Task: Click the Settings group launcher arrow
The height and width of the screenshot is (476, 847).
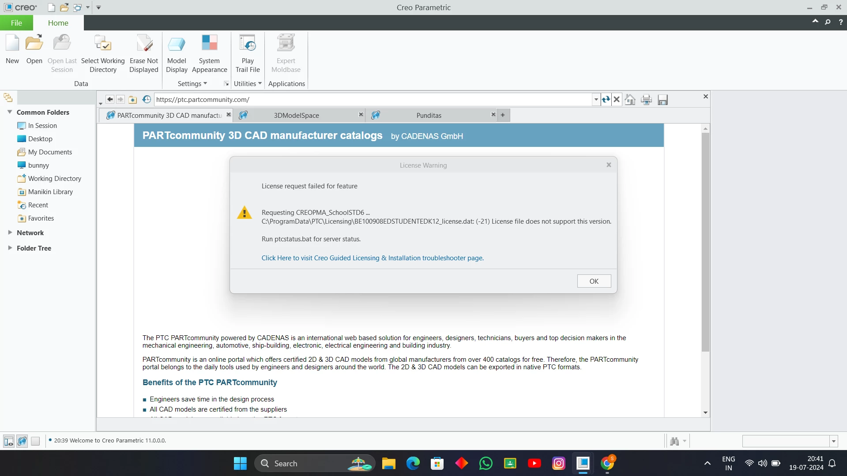Action: [x=226, y=83]
